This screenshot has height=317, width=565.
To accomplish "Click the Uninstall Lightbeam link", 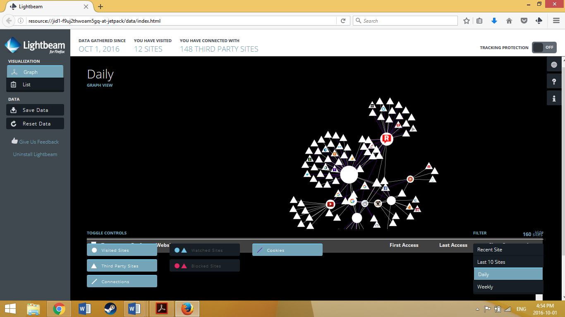I will [35, 154].
